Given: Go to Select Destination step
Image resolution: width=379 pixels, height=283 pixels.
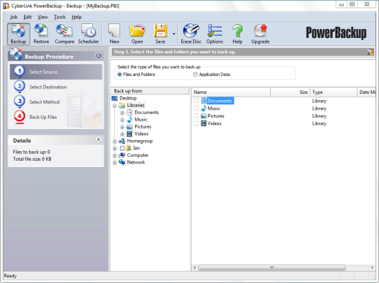Looking at the screenshot, I should (x=48, y=87).
